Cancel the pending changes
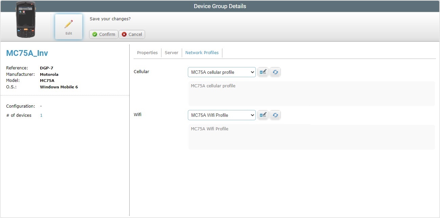440x218 pixels. [x=132, y=34]
